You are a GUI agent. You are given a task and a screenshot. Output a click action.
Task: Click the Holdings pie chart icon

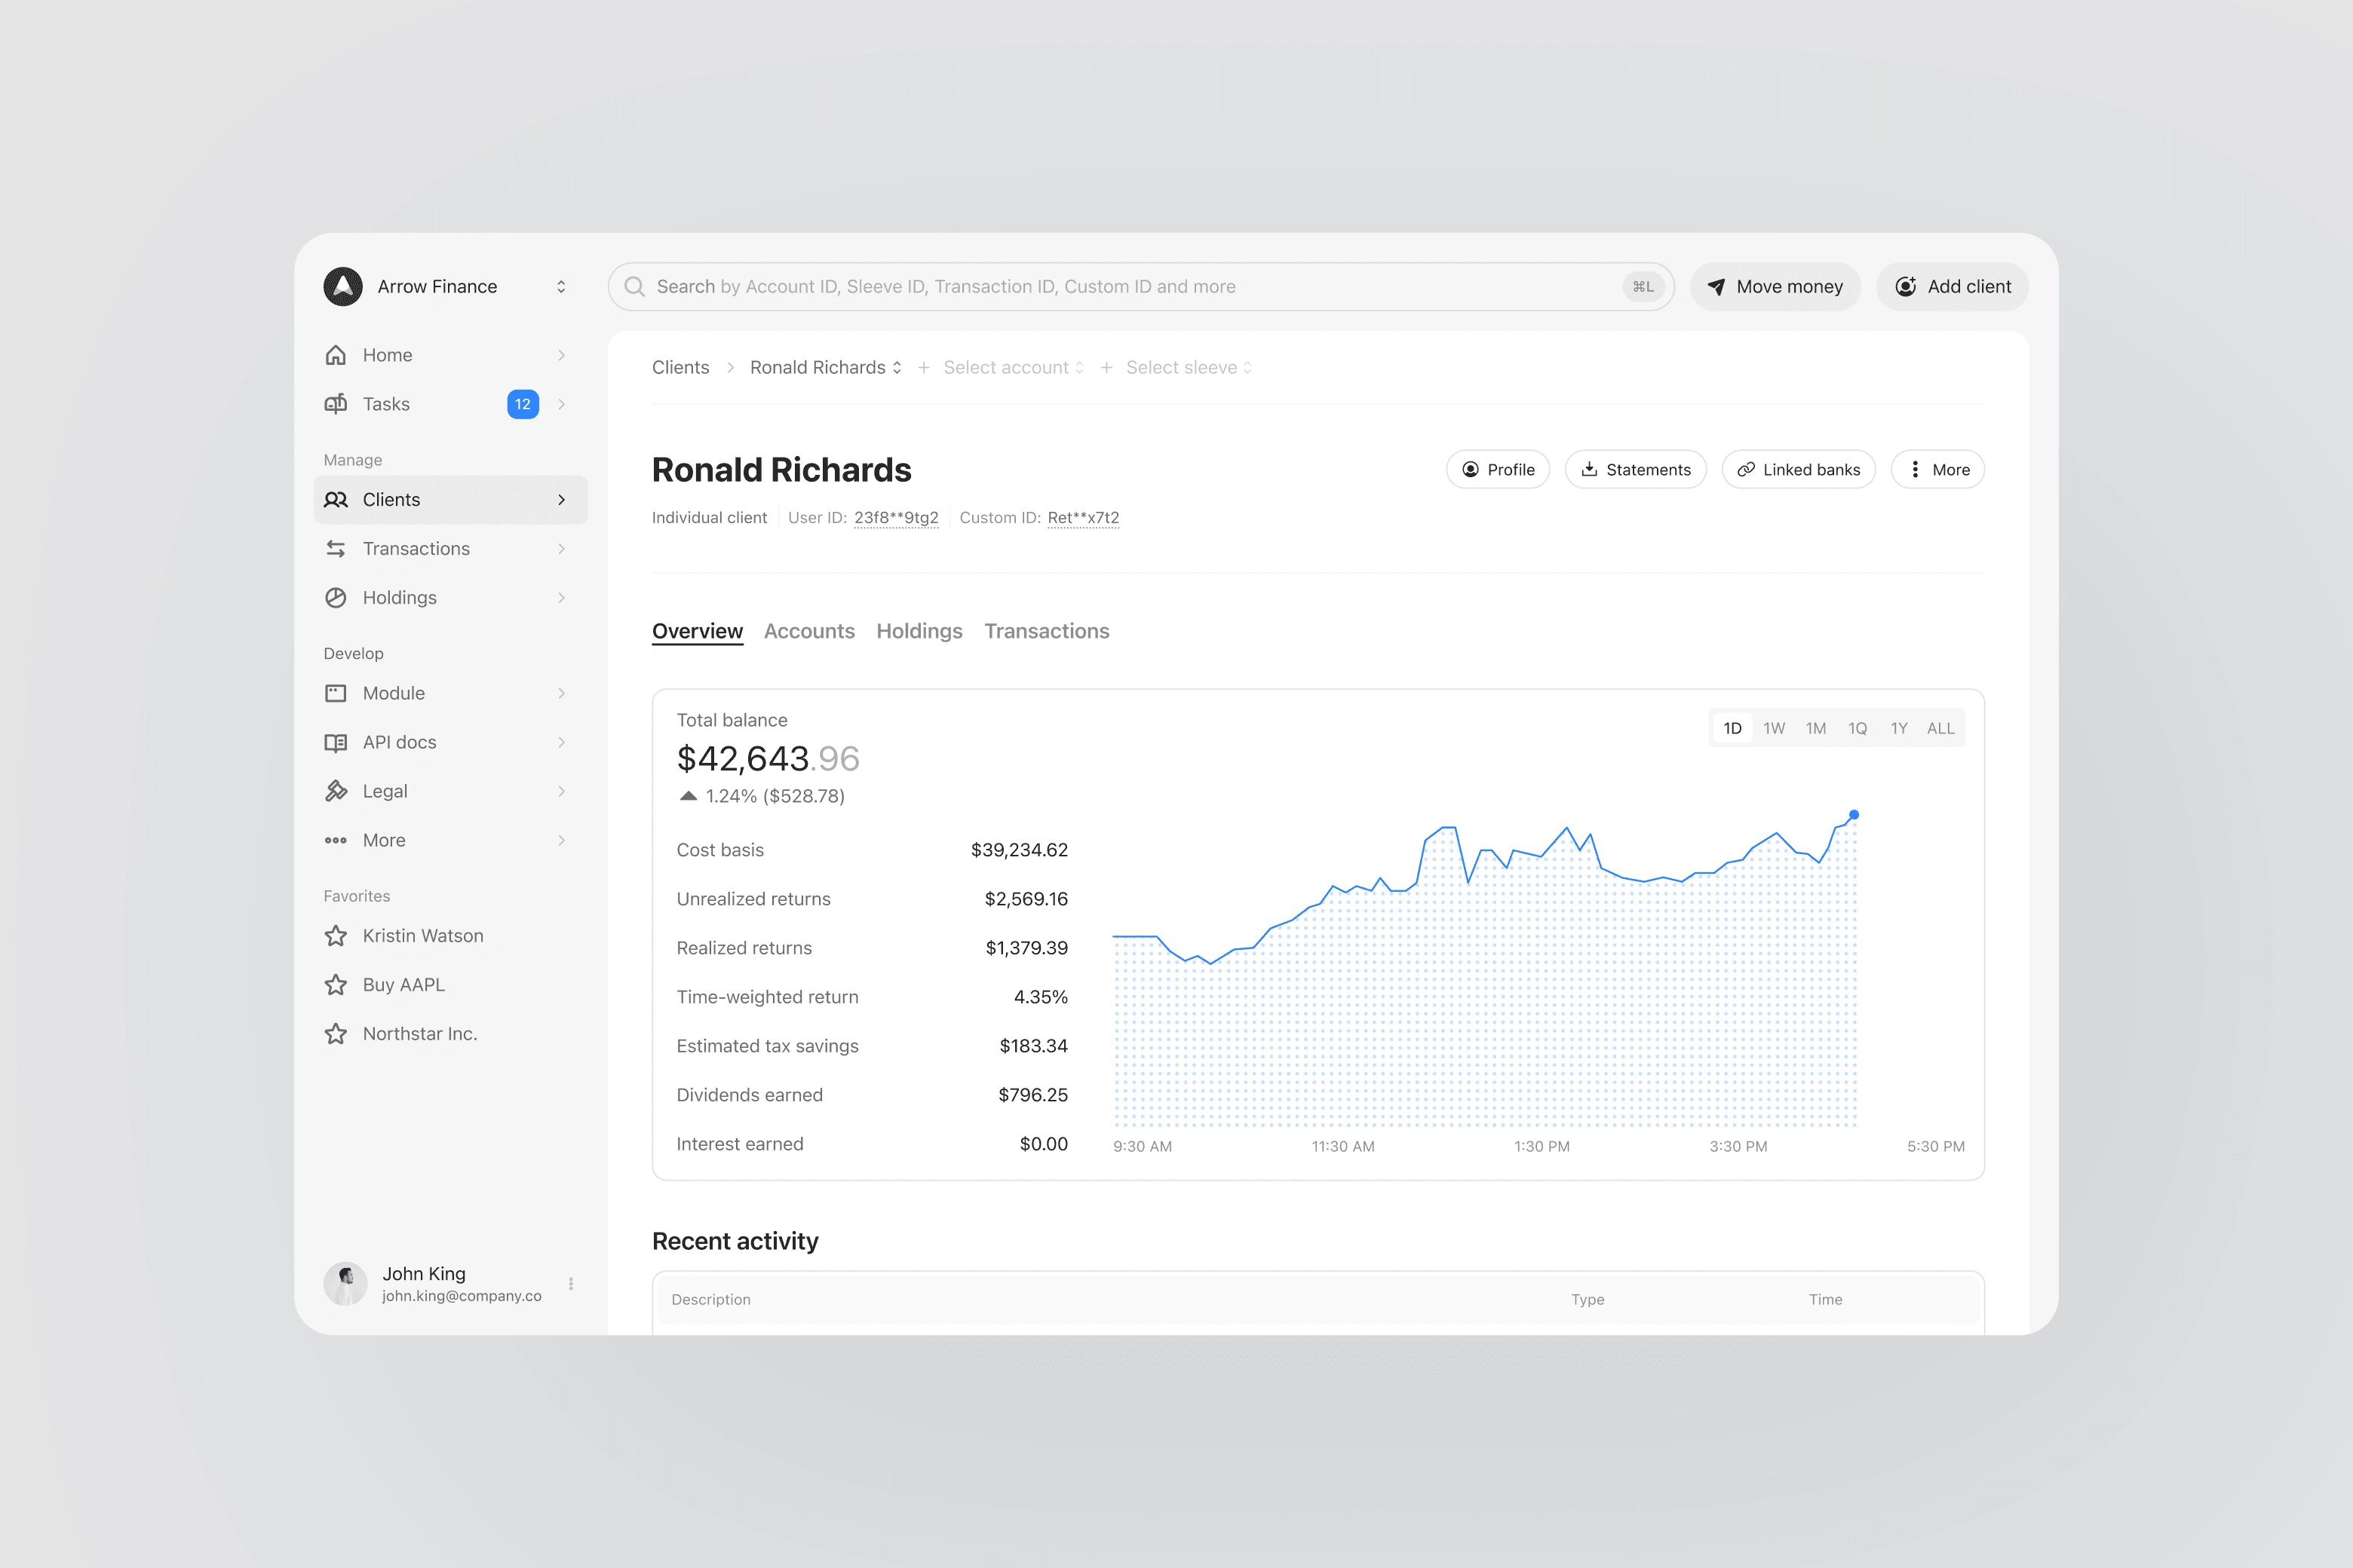click(x=336, y=598)
